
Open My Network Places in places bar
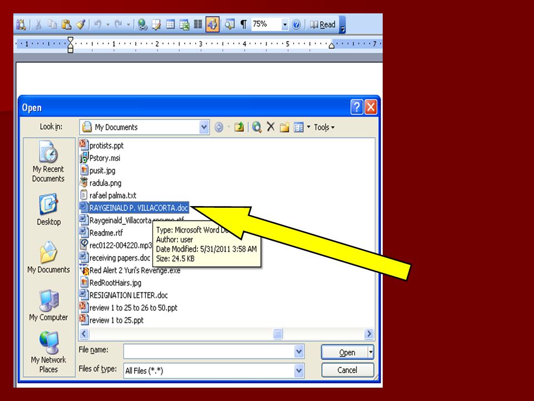(49, 352)
